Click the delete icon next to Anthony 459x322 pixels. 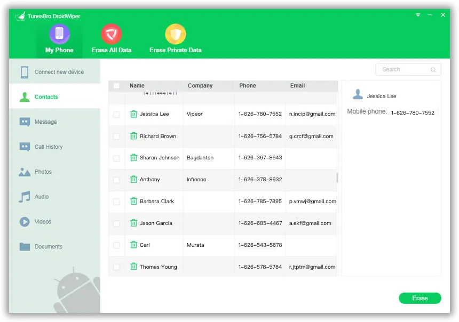click(133, 179)
